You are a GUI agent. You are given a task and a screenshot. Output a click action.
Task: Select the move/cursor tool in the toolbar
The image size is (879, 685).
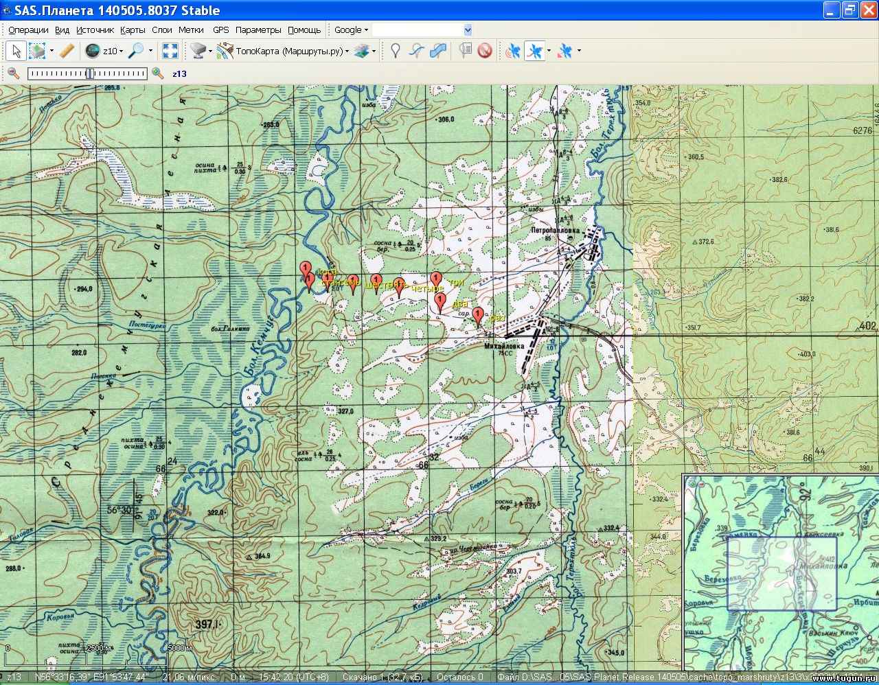(x=16, y=51)
